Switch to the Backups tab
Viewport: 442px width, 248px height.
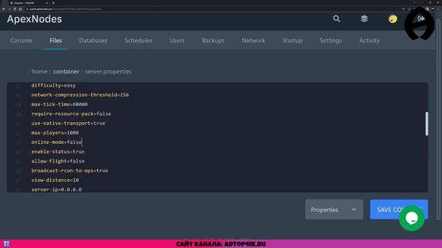(213, 41)
